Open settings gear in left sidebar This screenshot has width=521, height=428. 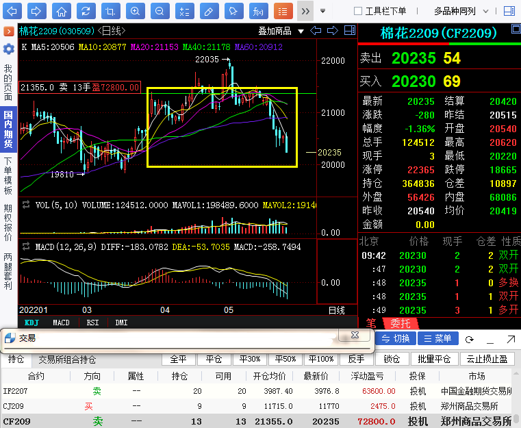pyautogui.click(x=8, y=49)
